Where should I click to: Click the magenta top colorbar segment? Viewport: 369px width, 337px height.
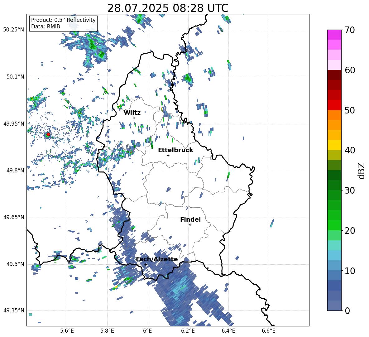[x=334, y=35]
